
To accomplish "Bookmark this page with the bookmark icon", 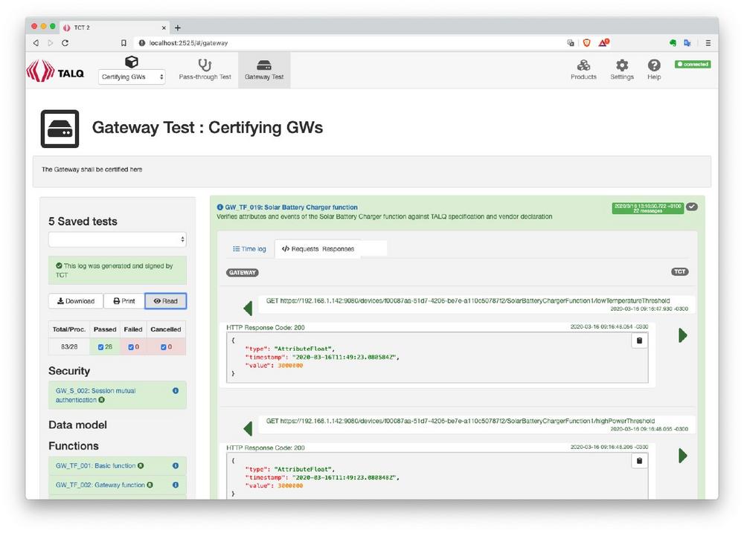I will click(x=124, y=42).
